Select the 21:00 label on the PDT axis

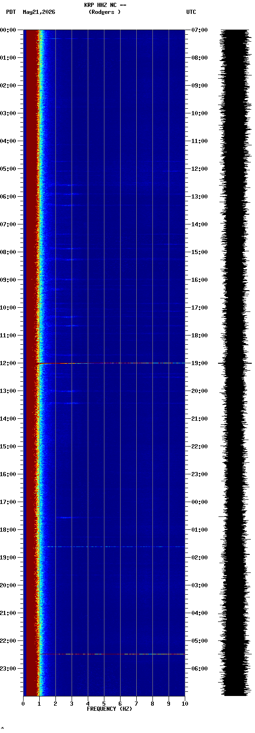[x=8, y=613]
